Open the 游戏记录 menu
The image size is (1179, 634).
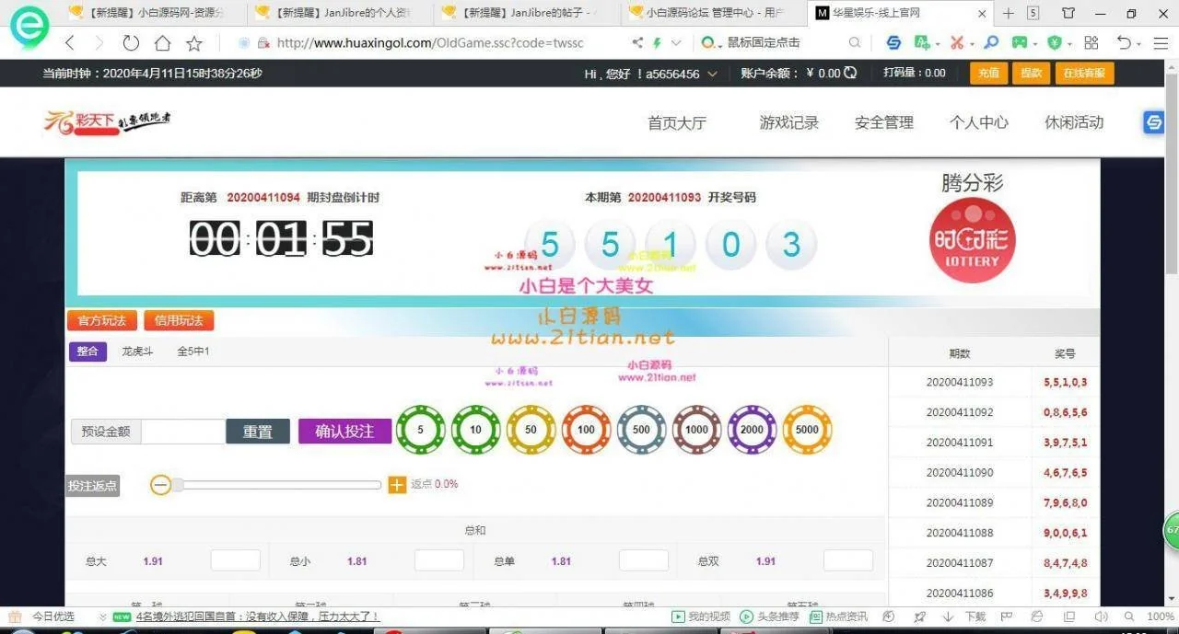point(788,122)
